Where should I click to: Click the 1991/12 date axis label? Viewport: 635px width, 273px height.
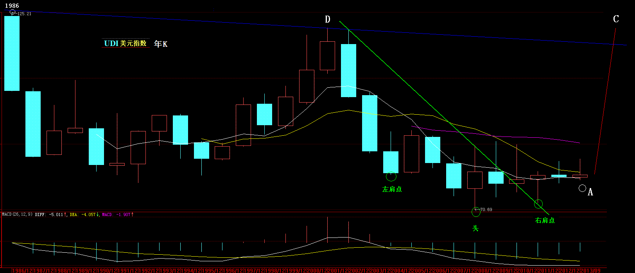click(128, 270)
